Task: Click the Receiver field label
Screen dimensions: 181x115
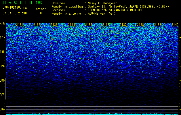Action: pos(58,10)
